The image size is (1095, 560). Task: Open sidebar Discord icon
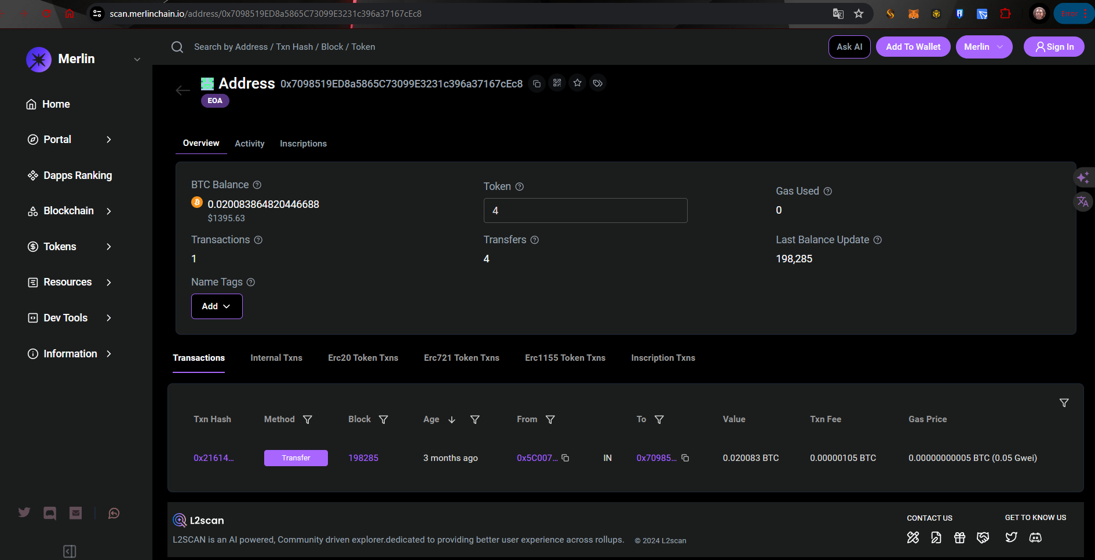click(x=50, y=513)
